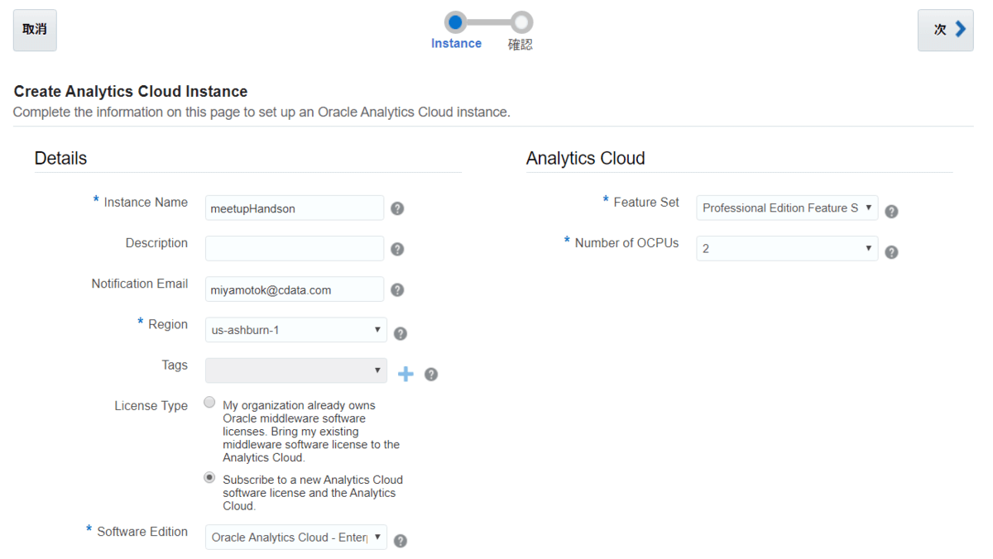Open the Feature Set dropdown
The height and width of the screenshot is (559, 993).
(786, 208)
